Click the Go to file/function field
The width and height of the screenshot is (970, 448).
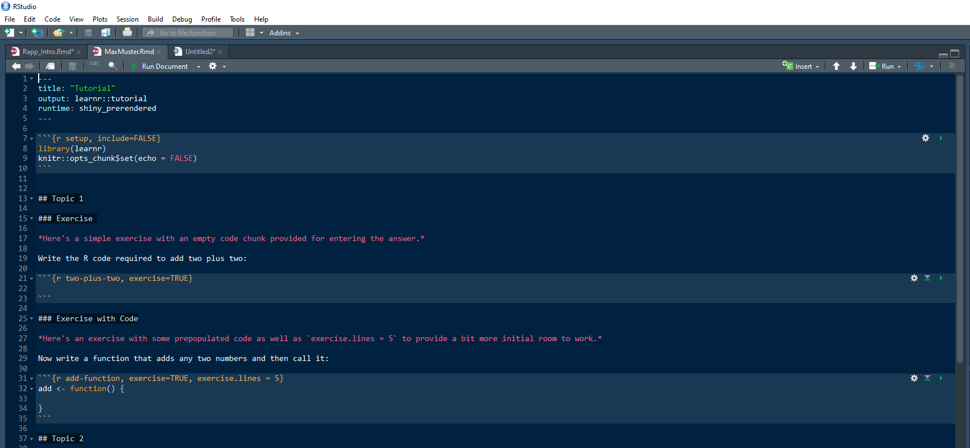tap(188, 33)
